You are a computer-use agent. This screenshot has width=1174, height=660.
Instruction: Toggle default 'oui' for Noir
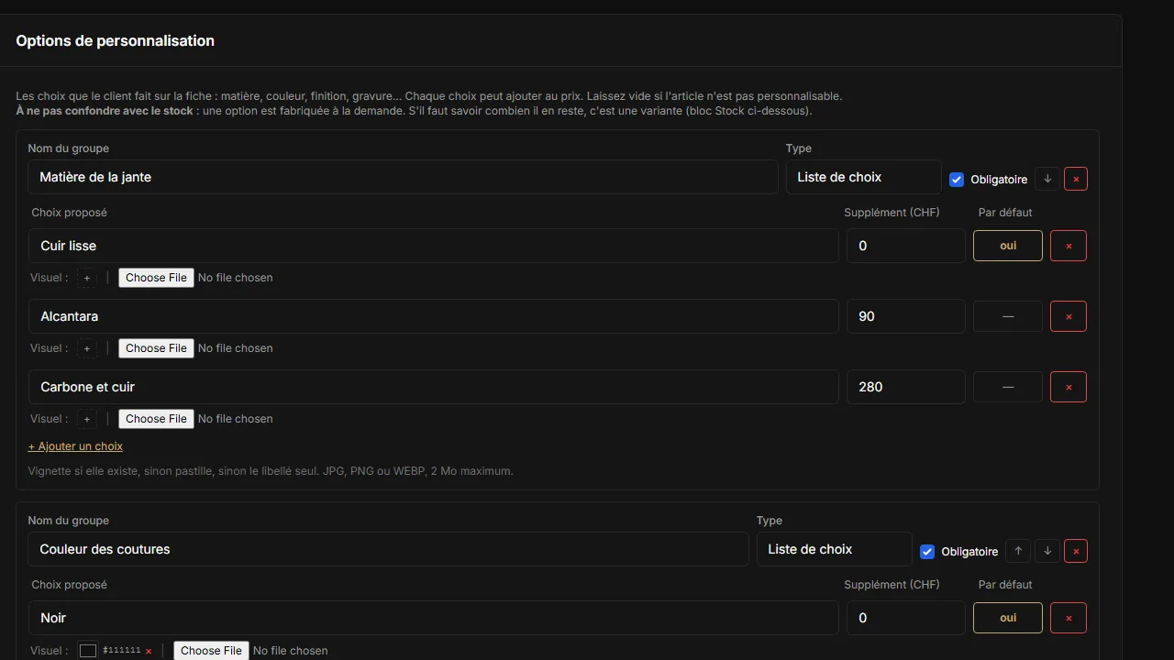[1008, 618]
